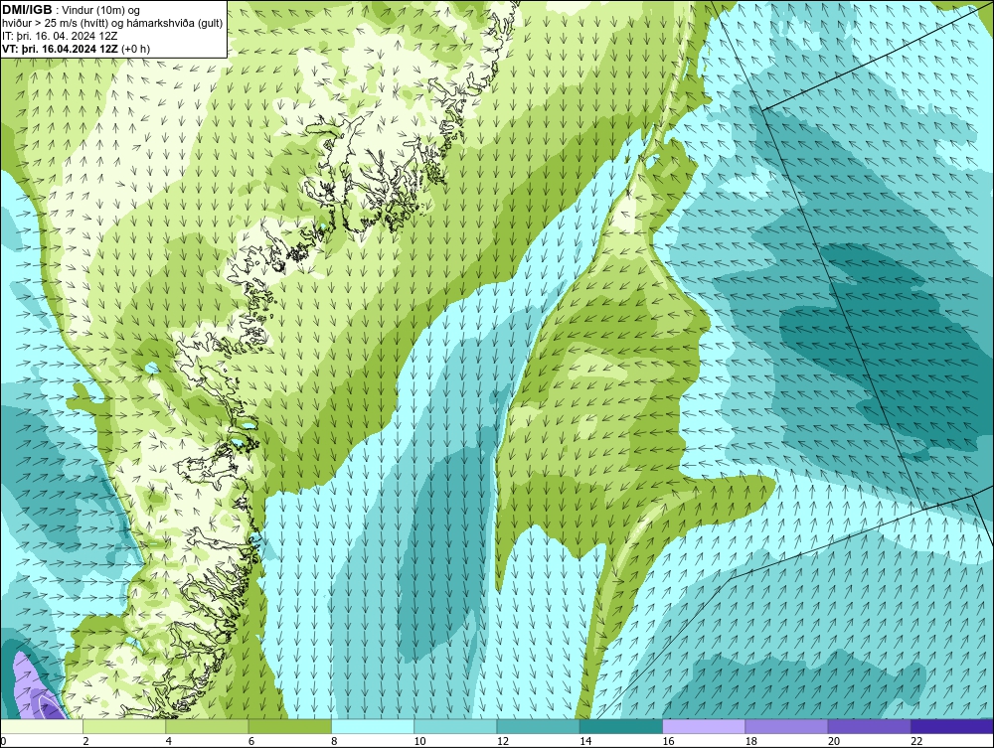994x748 pixels.
Task: Click the 6–8 m/s olive green legend swatch
Action: click(289, 726)
